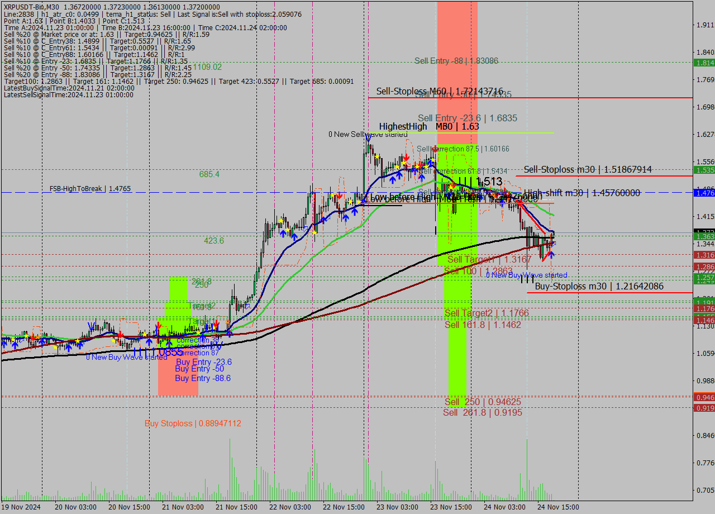Screen dimensions: 715x514
Task: Click the Sell Target2 1.1766 label
Action: point(487,313)
